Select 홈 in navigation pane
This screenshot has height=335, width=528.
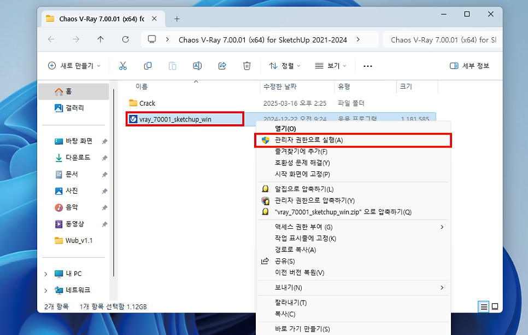[x=74, y=91]
